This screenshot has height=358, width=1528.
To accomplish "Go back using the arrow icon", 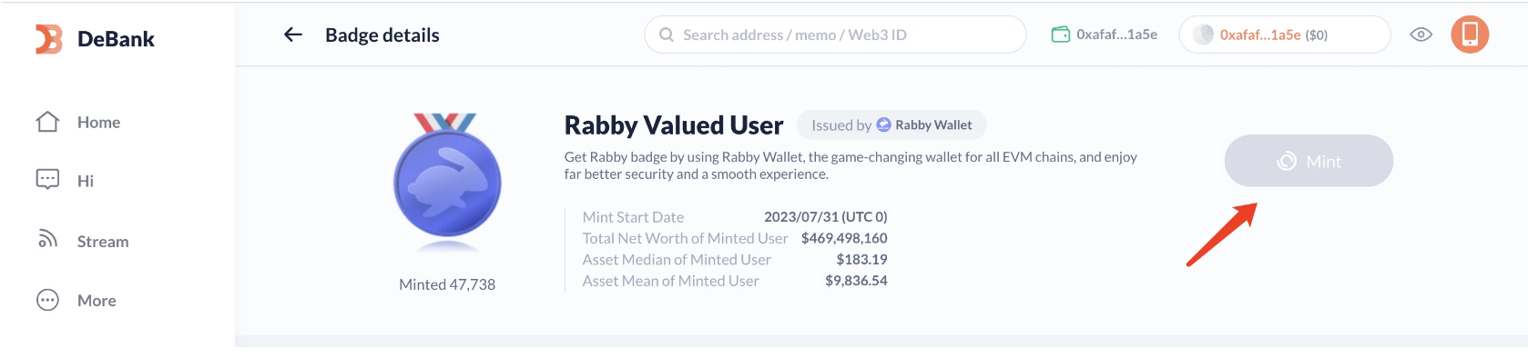I will click(292, 35).
